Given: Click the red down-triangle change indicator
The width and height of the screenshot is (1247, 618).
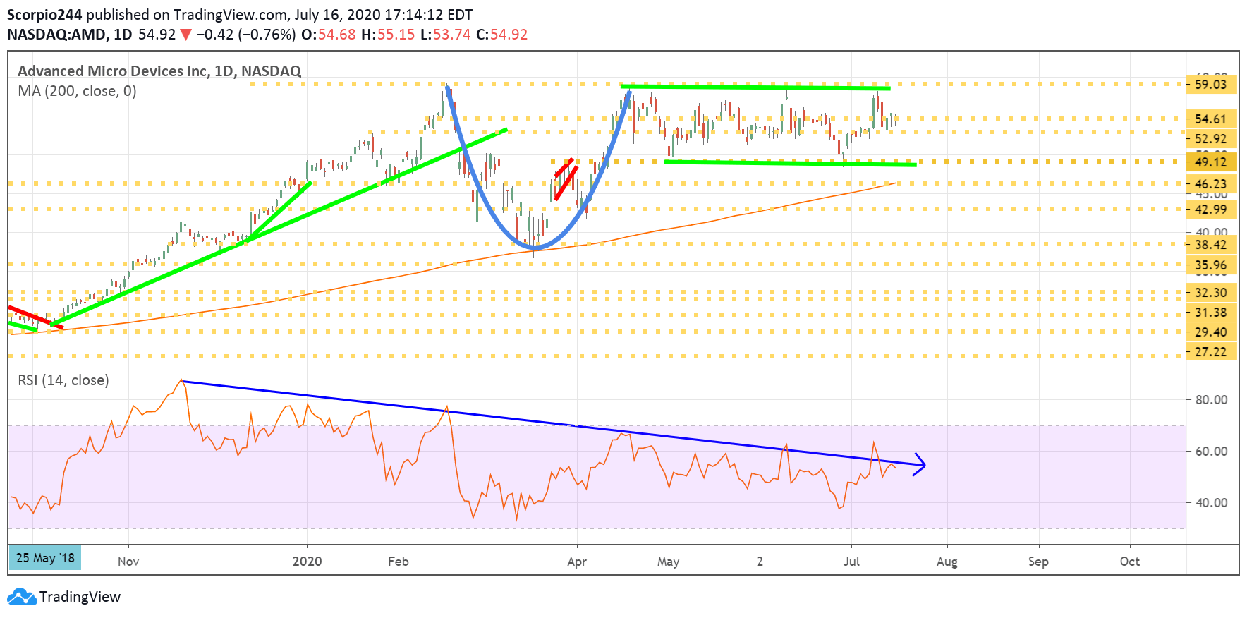Looking at the screenshot, I should tap(185, 35).
